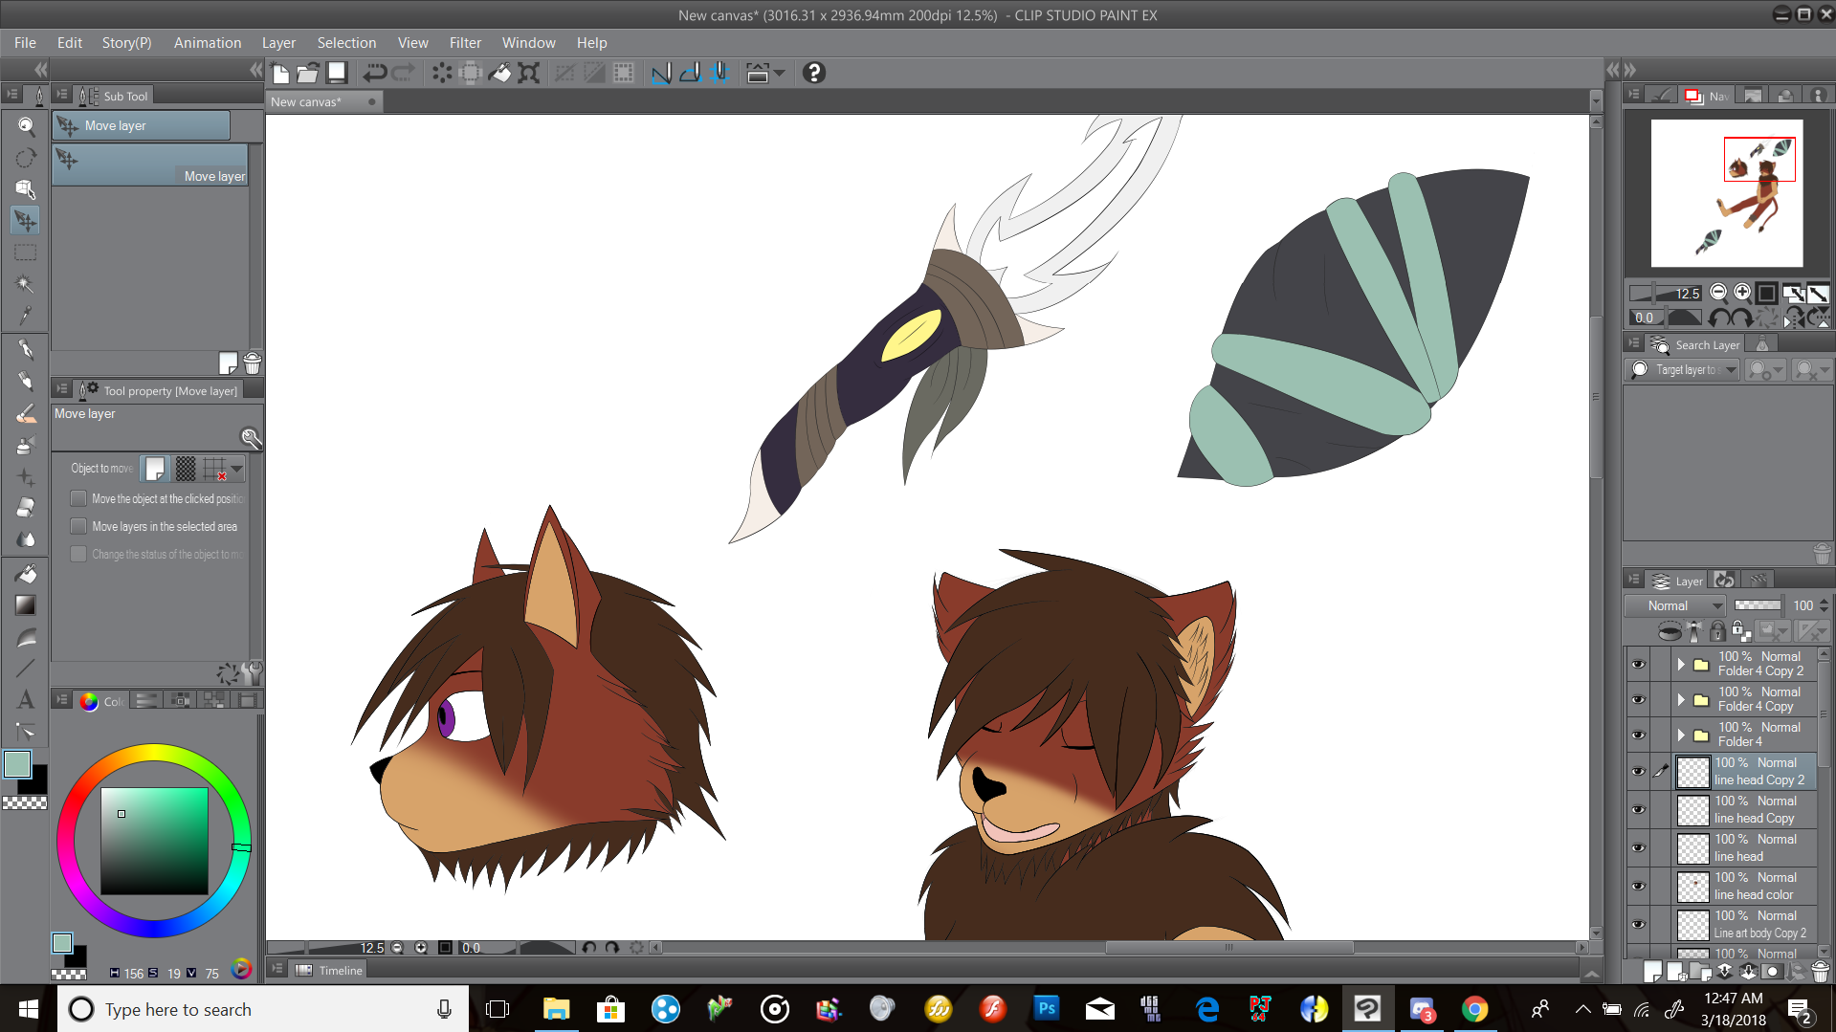Enable 'Move layers in the selected area'
Viewport: 1836px width, 1032px height.
point(79,526)
